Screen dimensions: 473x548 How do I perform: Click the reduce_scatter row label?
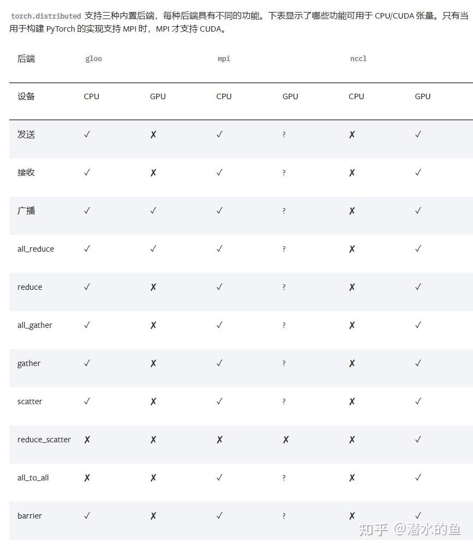[x=44, y=440]
